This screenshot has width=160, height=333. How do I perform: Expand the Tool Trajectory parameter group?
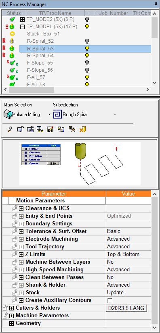[21, 247]
